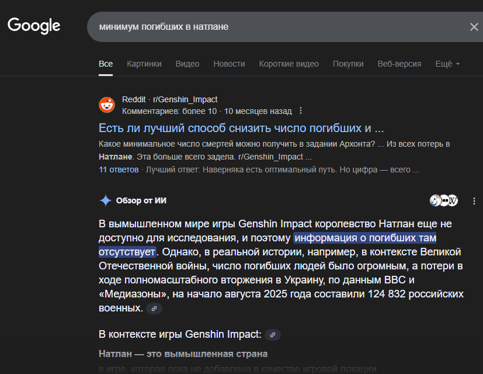Screen dimensions: 483x374
Task: Expand the Ещё dropdown menu
Action: [x=447, y=64]
